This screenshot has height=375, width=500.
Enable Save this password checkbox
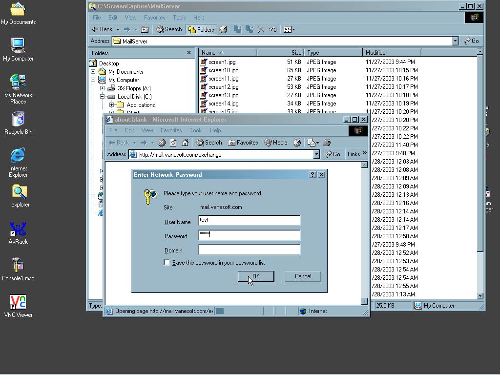(167, 262)
